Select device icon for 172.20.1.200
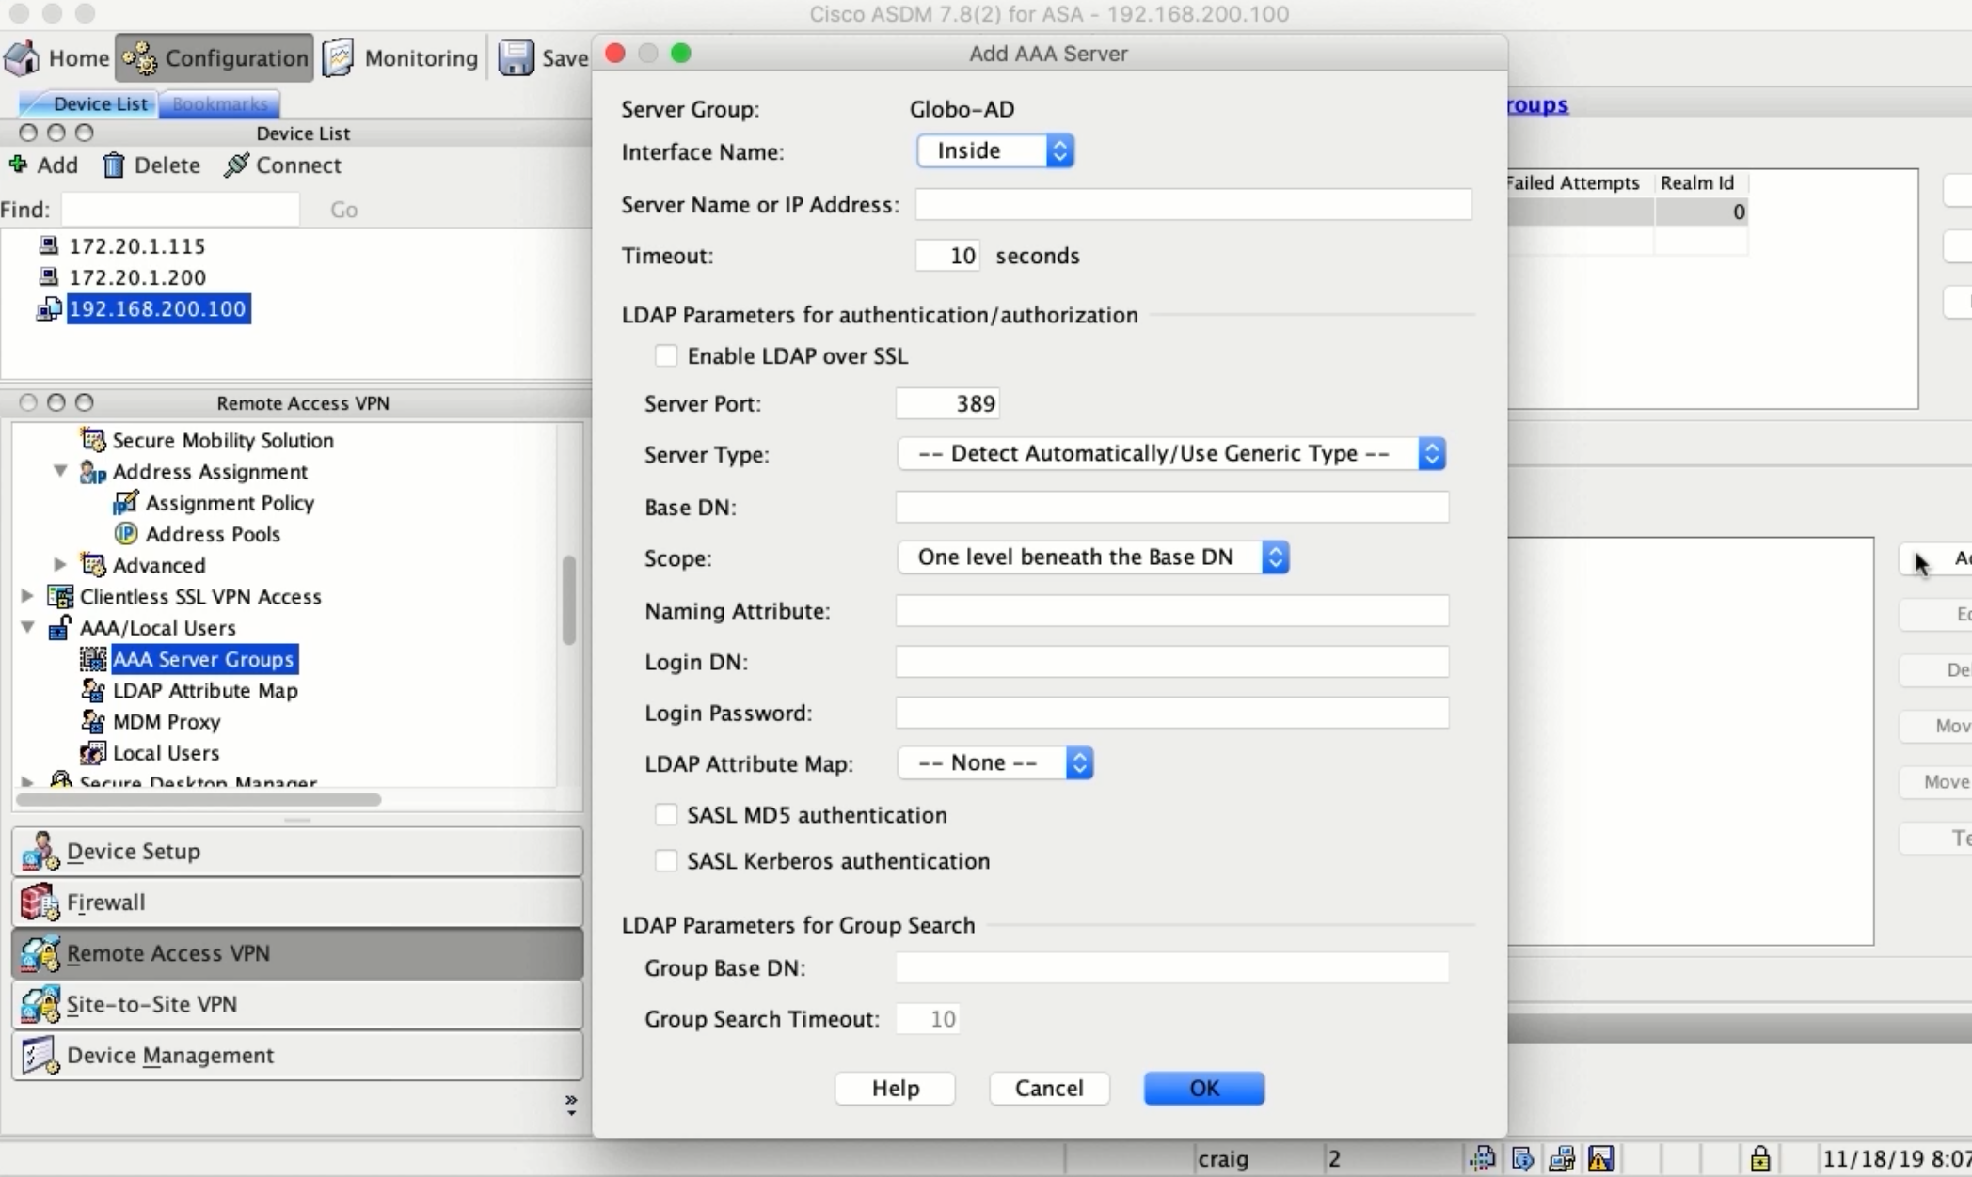1972x1177 pixels. coord(48,277)
